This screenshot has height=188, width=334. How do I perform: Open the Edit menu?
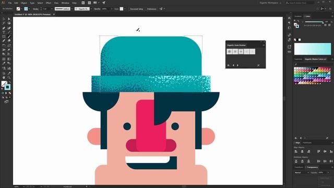click(16, 3)
